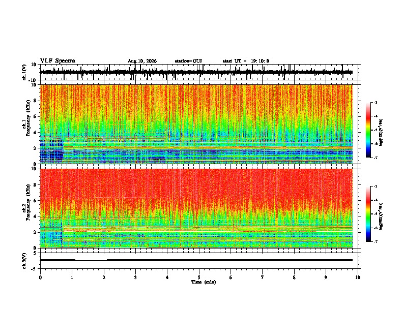Click time axis tick label 0
The image size is (403, 311).
(40, 277)
